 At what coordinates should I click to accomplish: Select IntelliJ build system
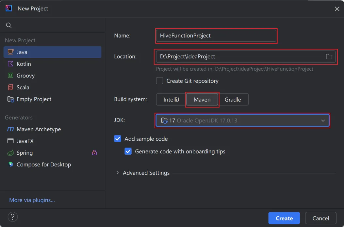pyautogui.click(x=171, y=100)
